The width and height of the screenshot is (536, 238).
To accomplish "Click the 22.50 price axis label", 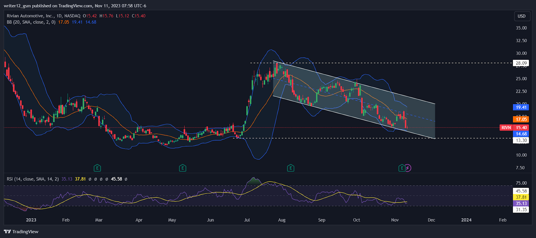I will (521, 91).
